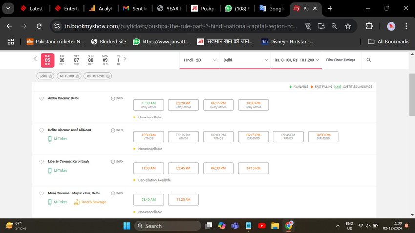Click the page vertical scrollbar thumb
415x233 pixels.
[412, 94]
